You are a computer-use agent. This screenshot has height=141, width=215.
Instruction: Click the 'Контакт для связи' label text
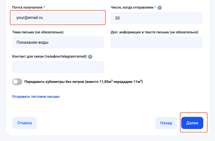(x=49, y=57)
